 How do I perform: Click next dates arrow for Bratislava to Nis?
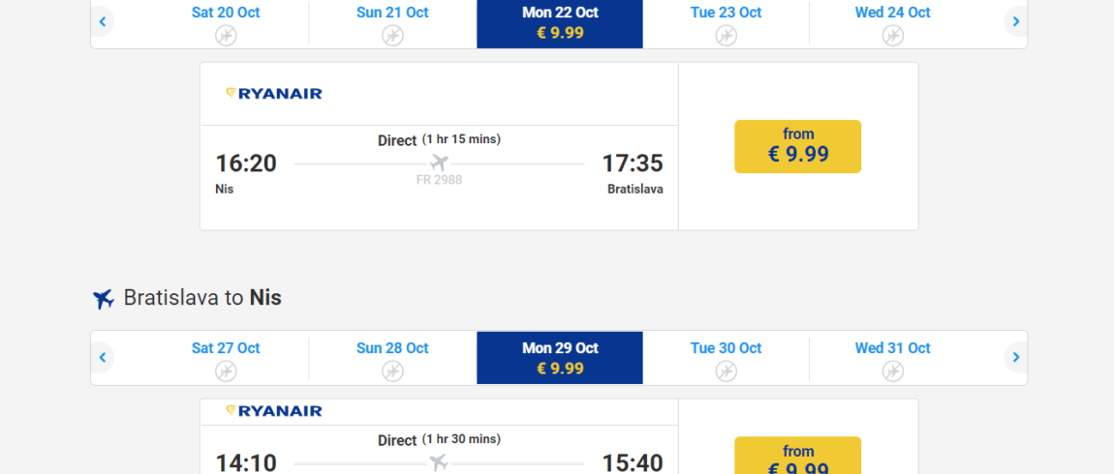tap(1016, 357)
